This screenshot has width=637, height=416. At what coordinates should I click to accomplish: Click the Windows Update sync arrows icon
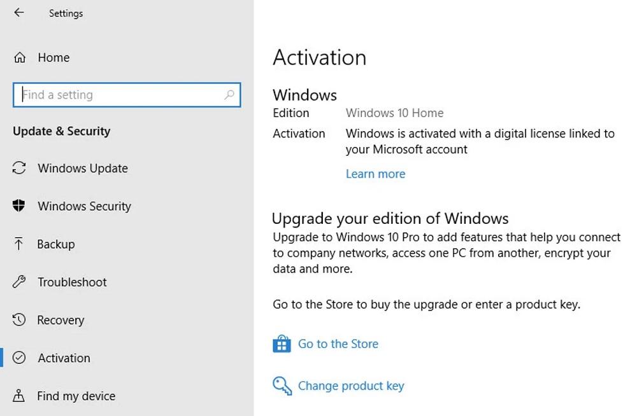19,169
